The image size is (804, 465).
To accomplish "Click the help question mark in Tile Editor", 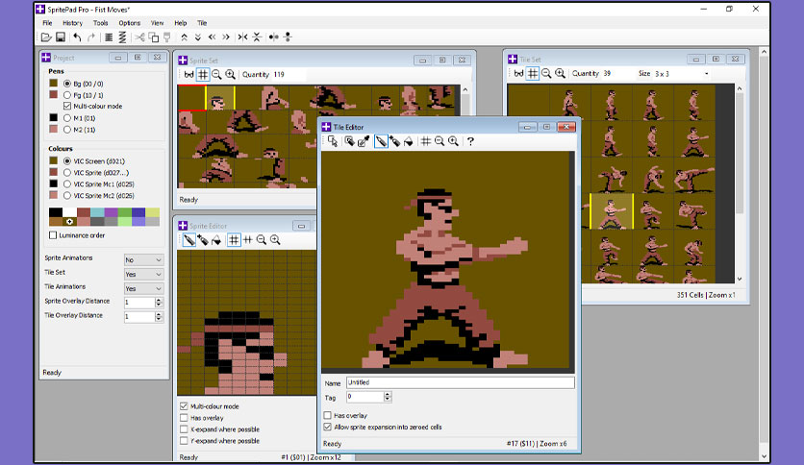I will [470, 141].
